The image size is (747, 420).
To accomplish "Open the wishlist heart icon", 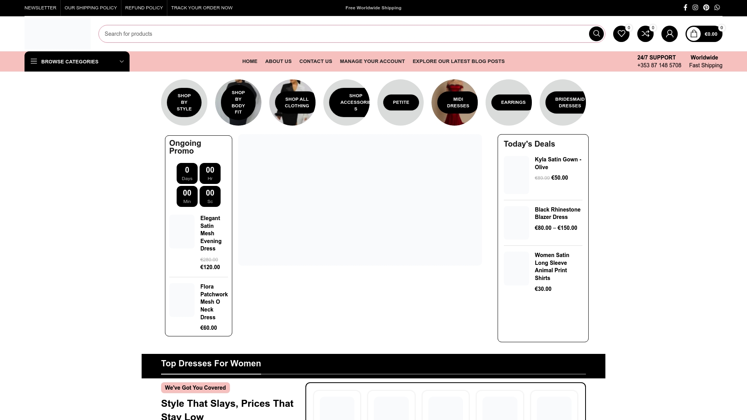I will (621, 34).
